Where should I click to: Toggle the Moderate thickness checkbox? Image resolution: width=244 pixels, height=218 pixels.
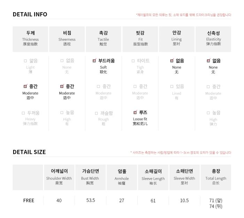pos(25,86)
